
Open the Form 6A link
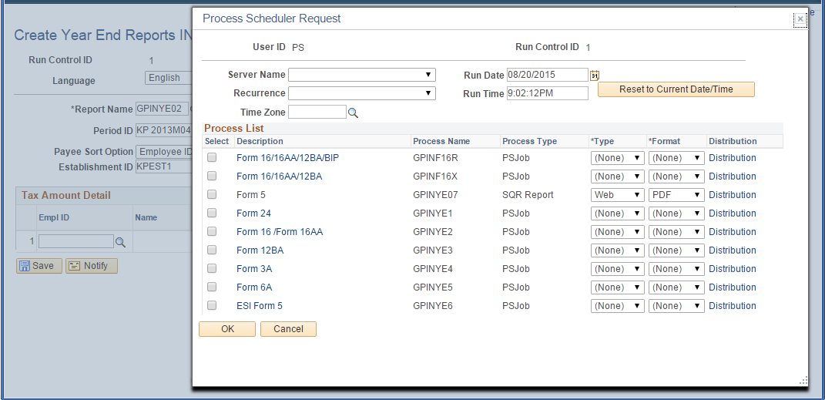(254, 287)
